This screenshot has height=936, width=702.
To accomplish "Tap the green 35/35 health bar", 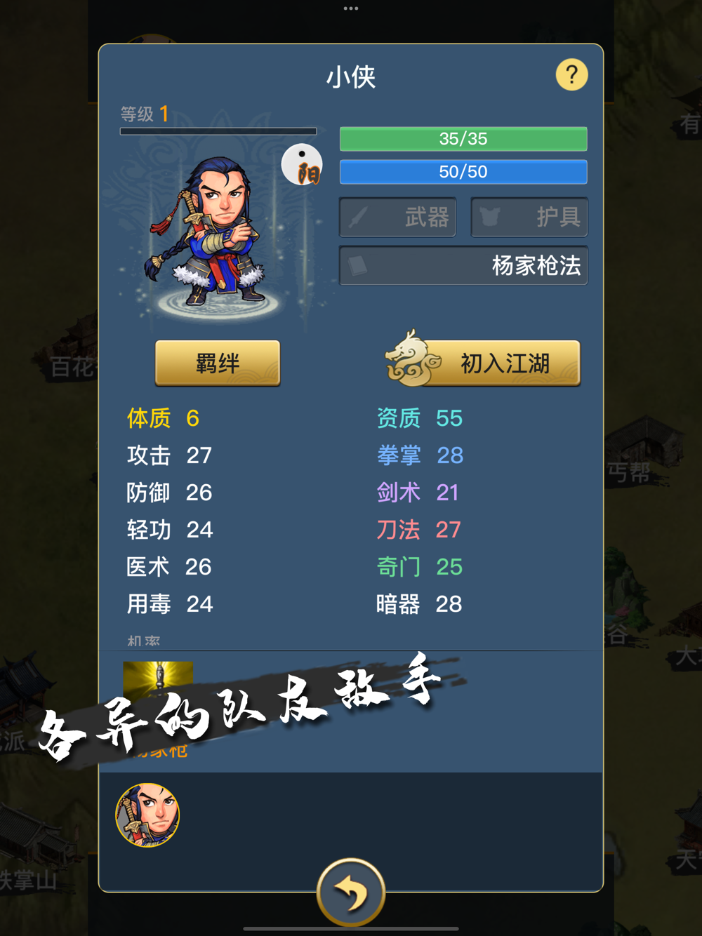I will point(463,139).
